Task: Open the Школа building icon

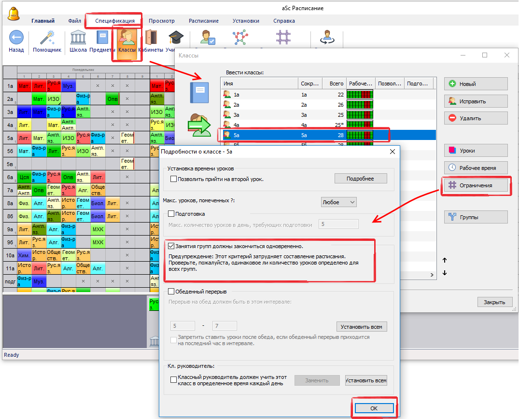Action: tap(78, 38)
